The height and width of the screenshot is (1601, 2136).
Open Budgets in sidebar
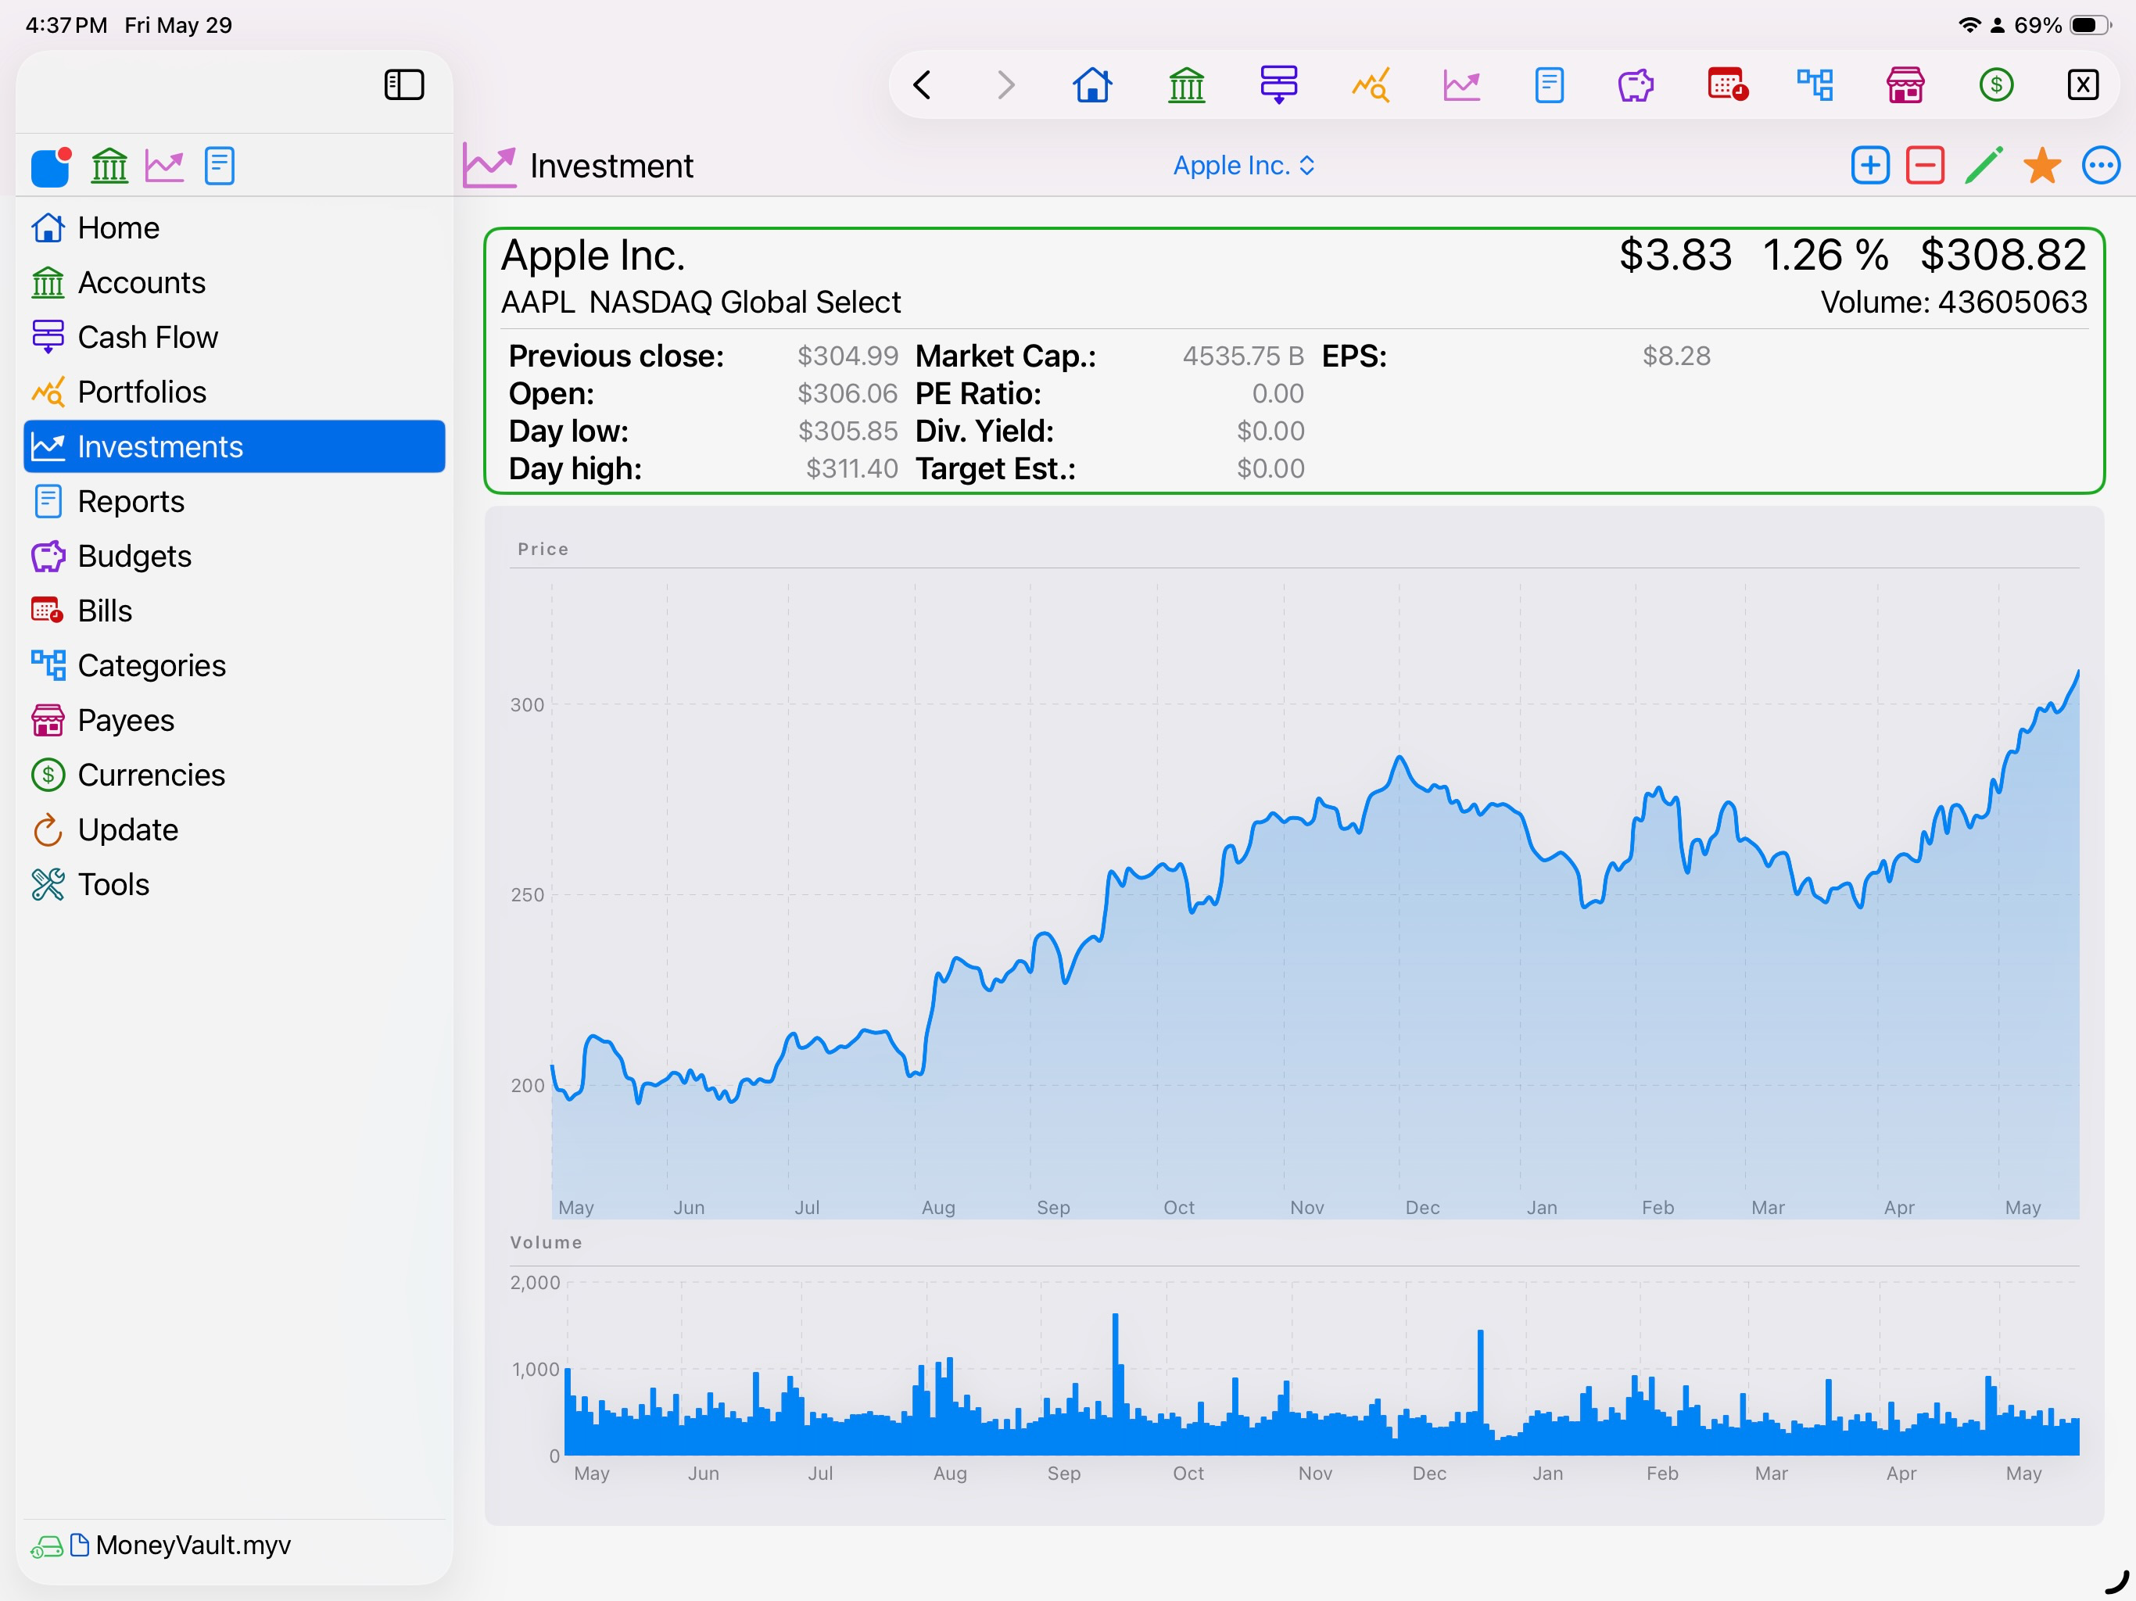[234, 556]
